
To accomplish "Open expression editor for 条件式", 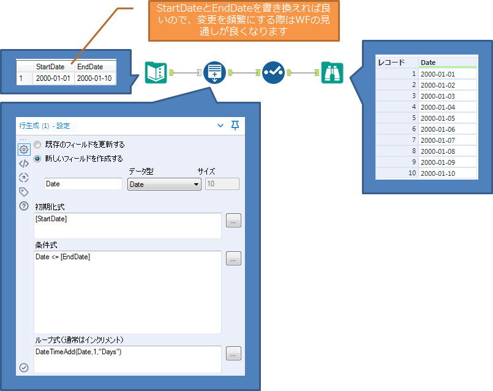I will (x=233, y=259).
